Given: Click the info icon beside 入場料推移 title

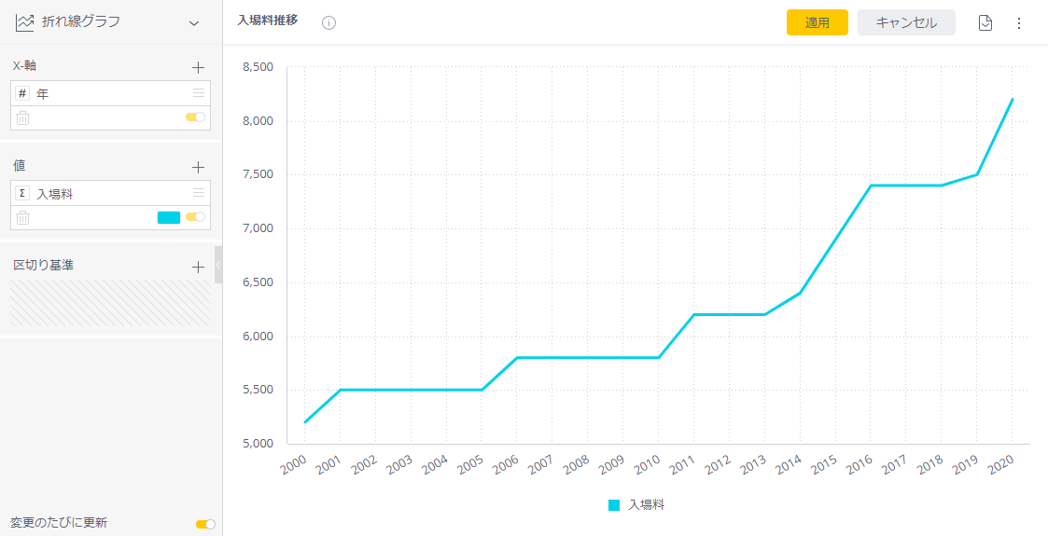Looking at the screenshot, I should 328,22.
